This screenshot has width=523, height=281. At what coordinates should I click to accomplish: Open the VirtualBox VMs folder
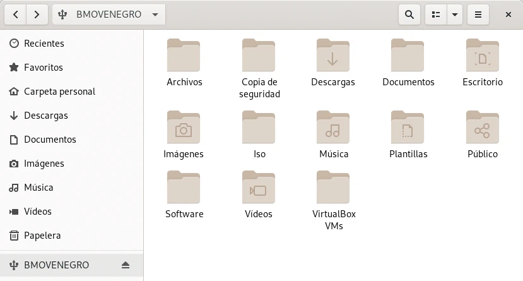pos(332,188)
